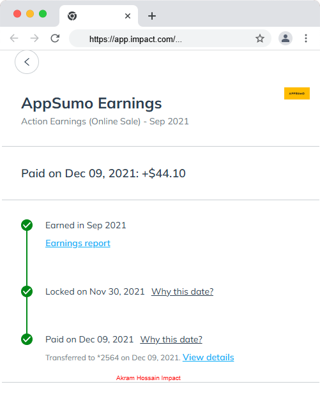Click the Paid on Dec 09 checkmark

[x=27, y=339]
